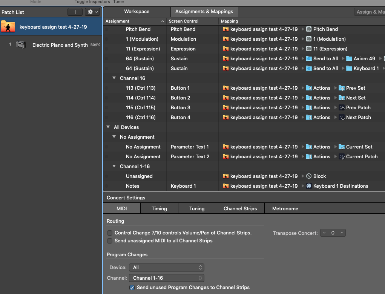Select the Parameter Text 1 assignment row
The image size is (385, 294).
coord(190,147)
